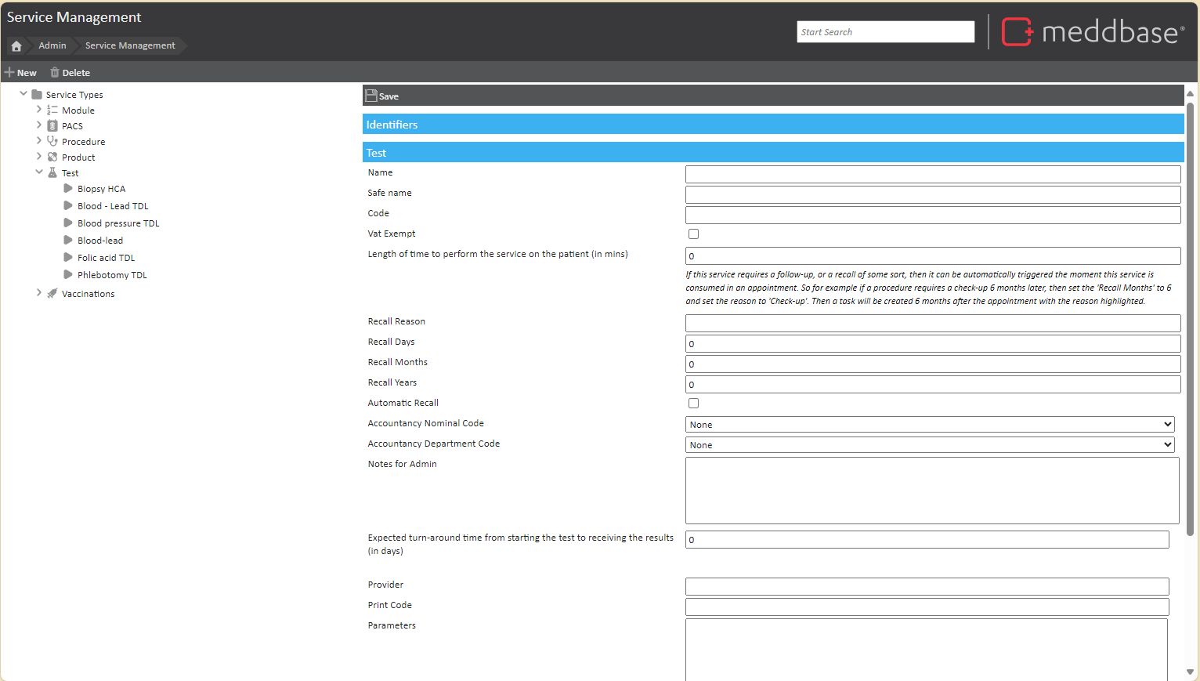The image size is (1200, 681).
Task: Select Service Management breadcrumb item
Action: click(x=130, y=45)
